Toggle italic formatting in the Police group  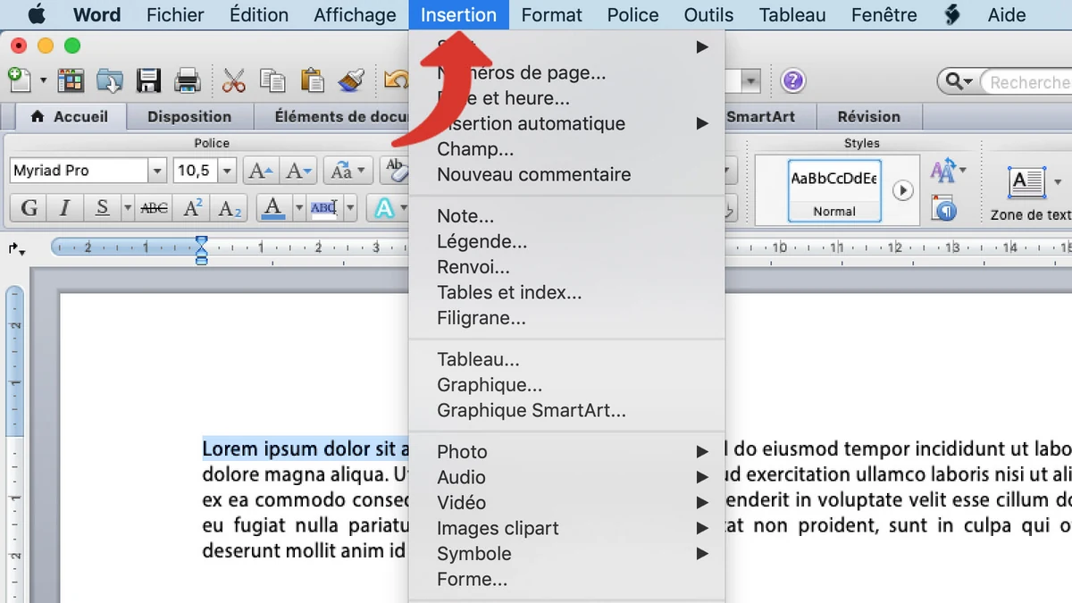pos(63,207)
